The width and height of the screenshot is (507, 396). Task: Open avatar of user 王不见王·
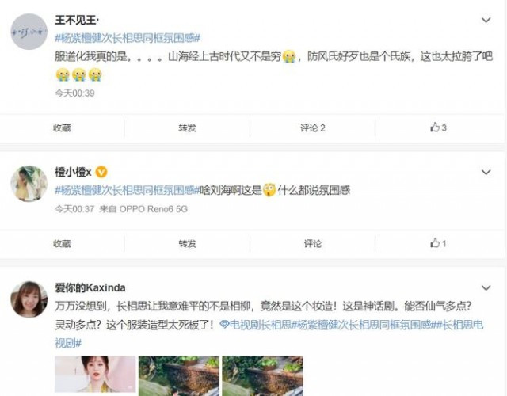[29, 32]
